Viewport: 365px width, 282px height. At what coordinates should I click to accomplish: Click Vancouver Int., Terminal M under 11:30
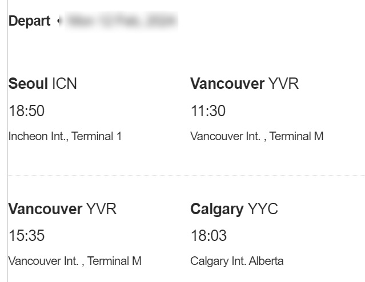point(256,136)
